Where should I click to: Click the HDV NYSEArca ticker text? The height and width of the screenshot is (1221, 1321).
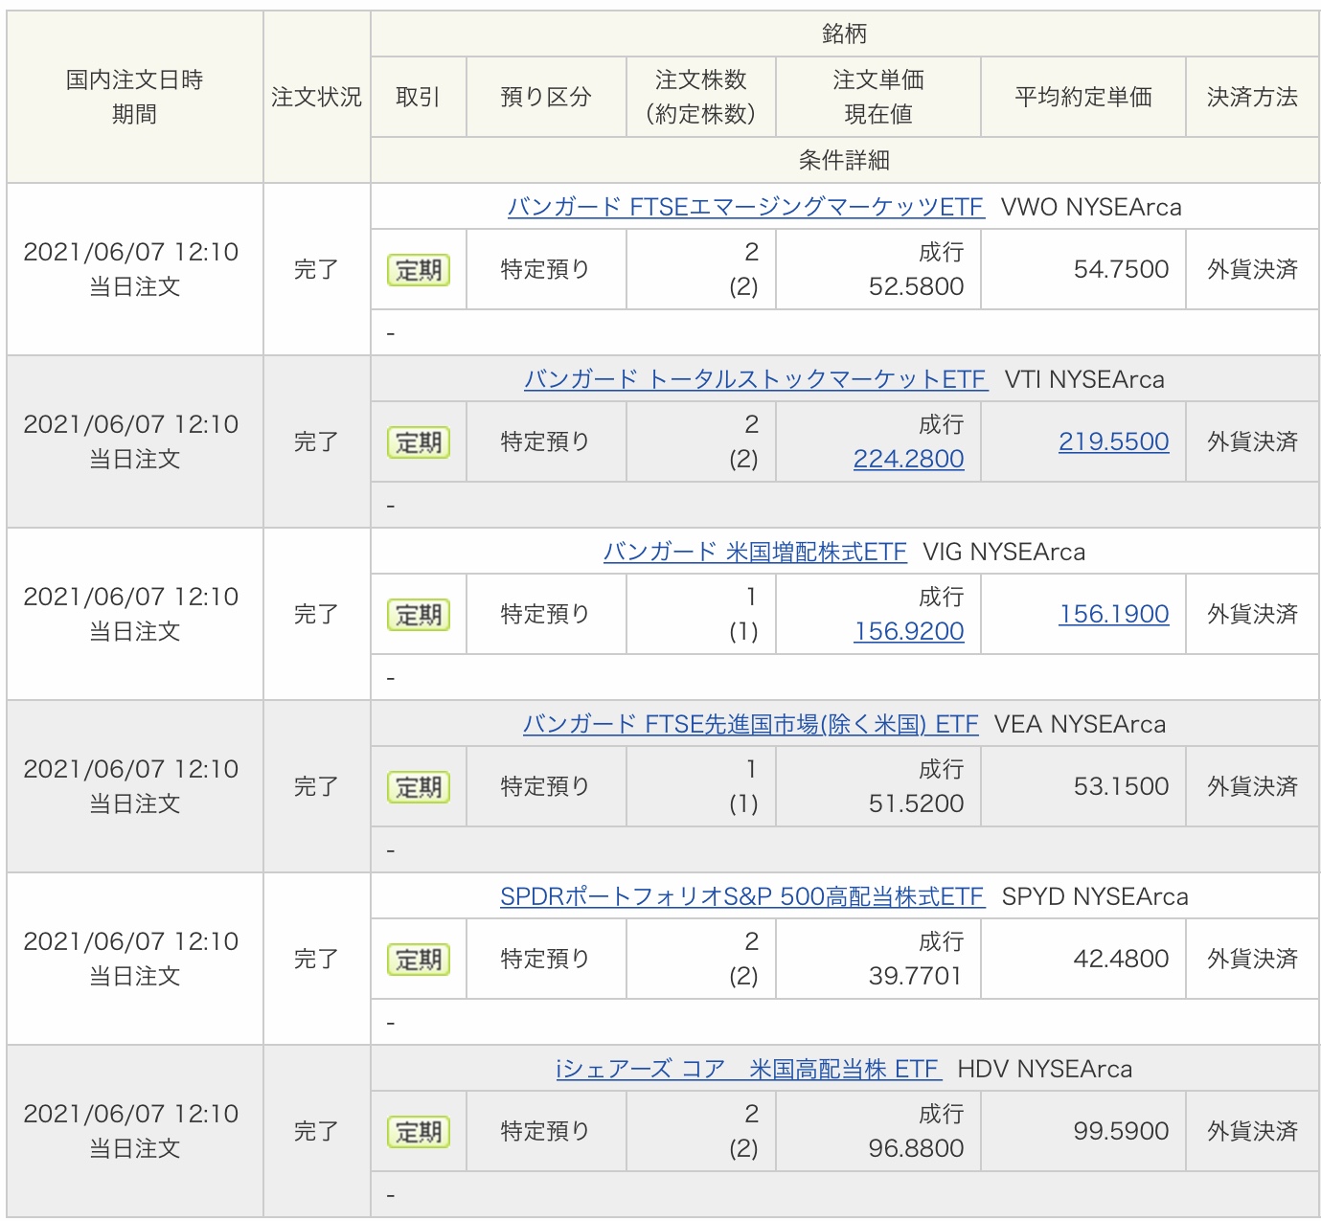click(1045, 1069)
